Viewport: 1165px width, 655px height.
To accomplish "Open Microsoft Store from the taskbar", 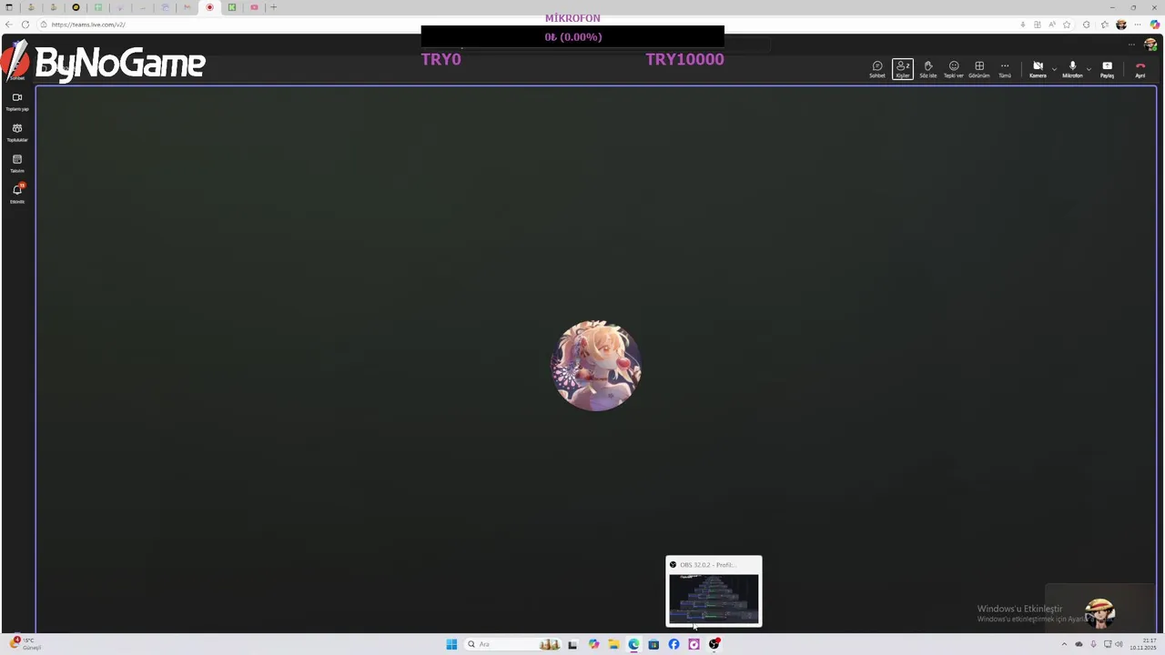I will (x=653, y=644).
